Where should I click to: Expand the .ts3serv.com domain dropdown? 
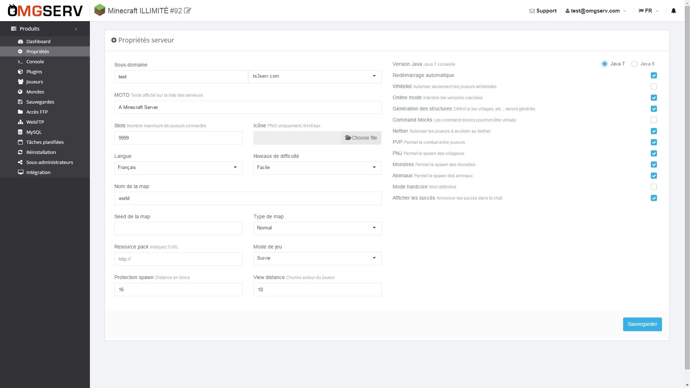click(315, 76)
